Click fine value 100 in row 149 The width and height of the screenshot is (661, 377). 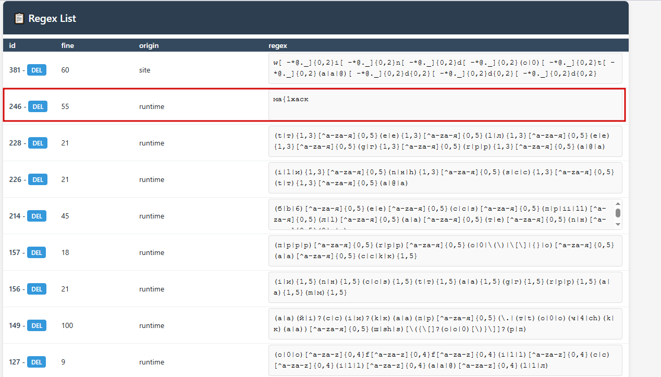point(67,325)
